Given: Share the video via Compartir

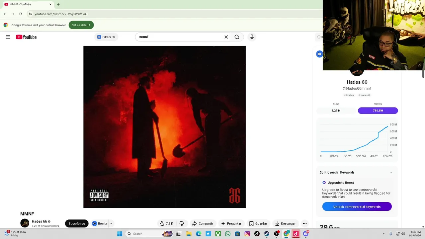Looking at the screenshot, I should (203, 223).
